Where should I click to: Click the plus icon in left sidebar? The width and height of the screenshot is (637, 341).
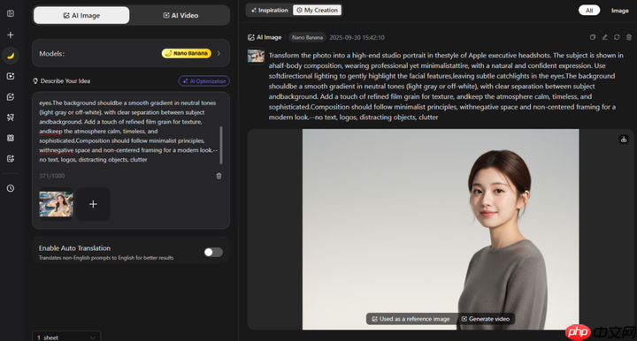(x=11, y=34)
